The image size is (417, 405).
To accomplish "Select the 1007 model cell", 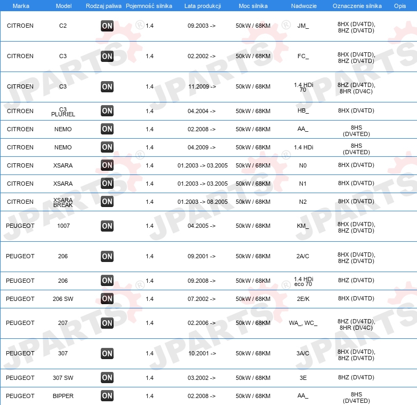I will (63, 226).
